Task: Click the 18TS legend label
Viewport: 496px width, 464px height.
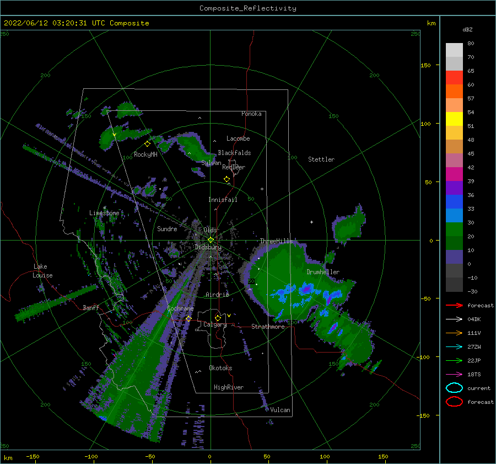Action: pyautogui.click(x=474, y=375)
